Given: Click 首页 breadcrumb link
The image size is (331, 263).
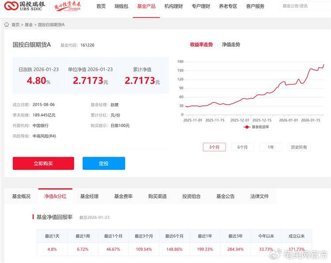Looking at the screenshot, I should 16,25.
